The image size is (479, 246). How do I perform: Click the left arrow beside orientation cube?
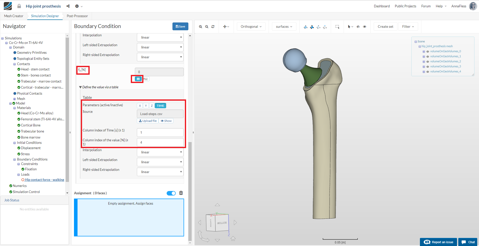[x=200, y=223]
